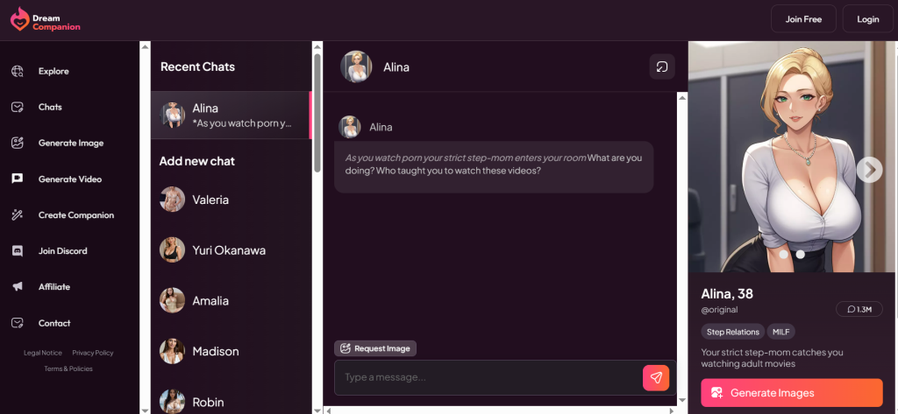Select the second image carousel dot
Screen dimensions: 898x414
[x=800, y=255]
